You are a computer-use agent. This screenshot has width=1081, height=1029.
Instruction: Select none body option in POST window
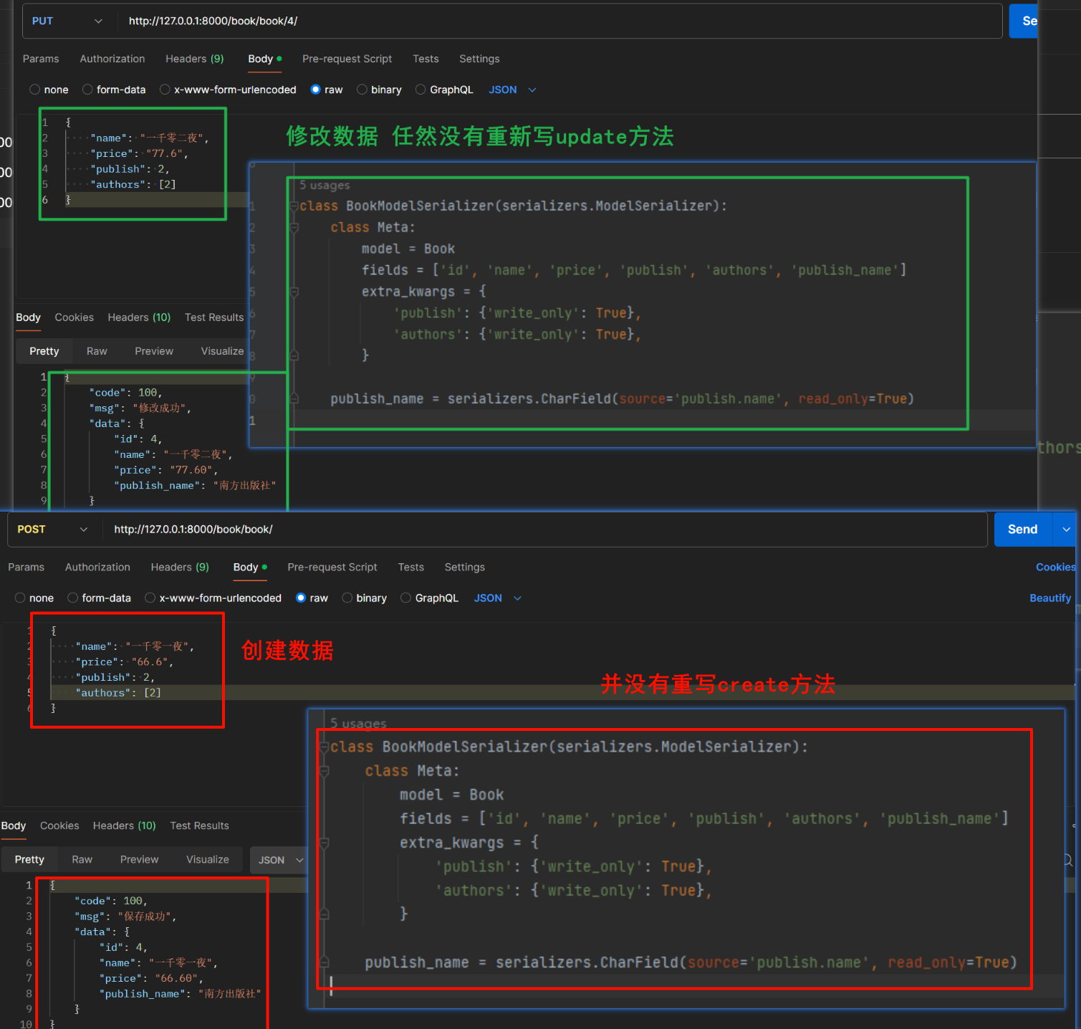coord(34,598)
